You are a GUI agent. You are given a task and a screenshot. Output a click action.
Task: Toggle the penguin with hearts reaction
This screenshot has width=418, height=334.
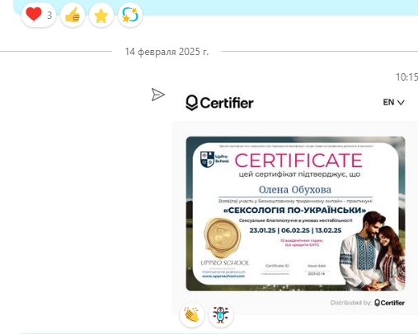221,315
